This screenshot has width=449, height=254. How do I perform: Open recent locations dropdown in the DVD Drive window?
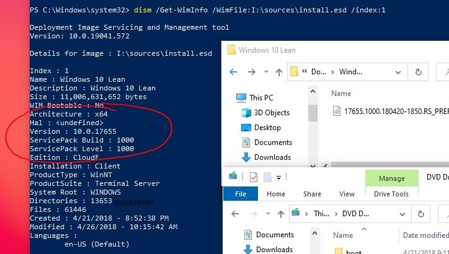(x=268, y=213)
